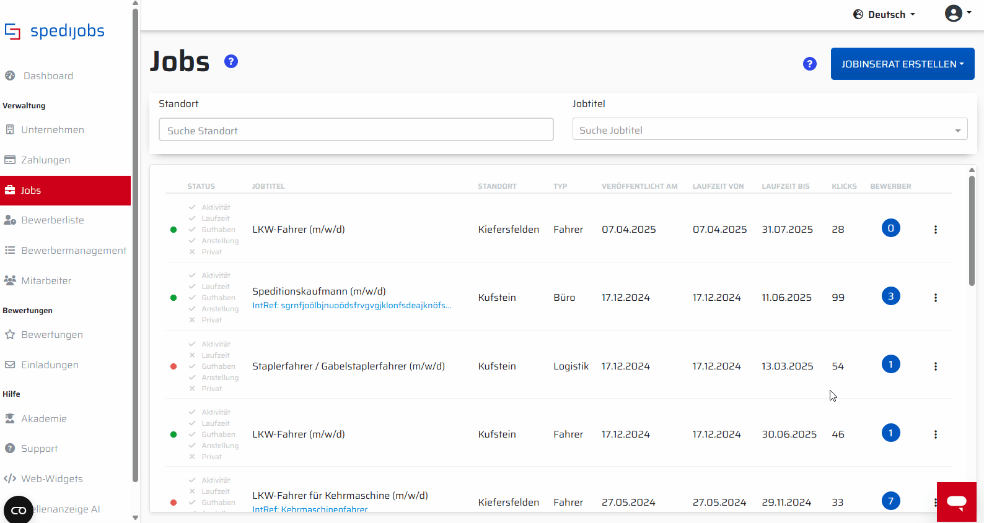Click the accessibility icon at bottom left
Screen dimensions: 984x523
pyautogui.click(x=19, y=510)
